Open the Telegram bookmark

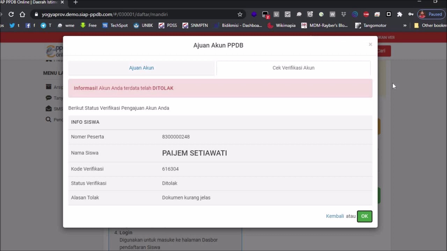point(46,25)
